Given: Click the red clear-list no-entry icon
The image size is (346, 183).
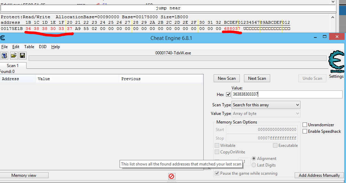Looking at the screenshot, I should coord(171,176).
